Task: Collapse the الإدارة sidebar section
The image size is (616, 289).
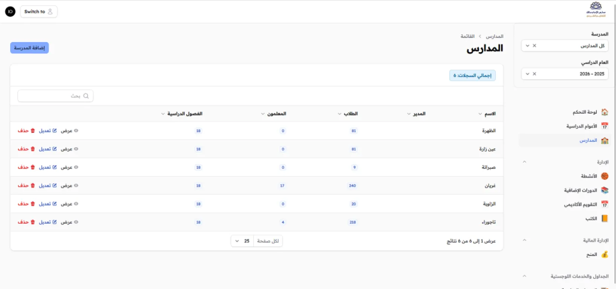Action: [524, 162]
